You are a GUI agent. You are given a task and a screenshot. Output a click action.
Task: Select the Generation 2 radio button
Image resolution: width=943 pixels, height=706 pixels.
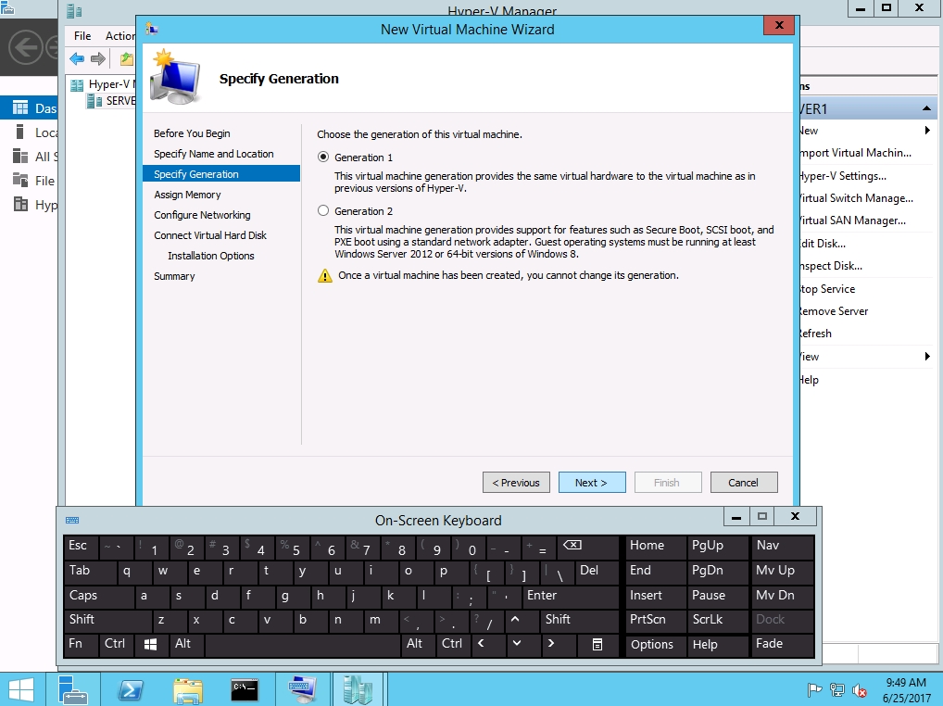(x=323, y=211)
